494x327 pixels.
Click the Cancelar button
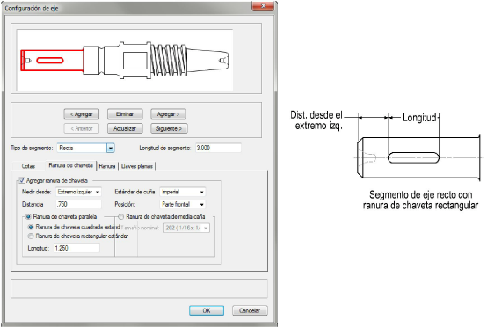(x=250, y=310)
